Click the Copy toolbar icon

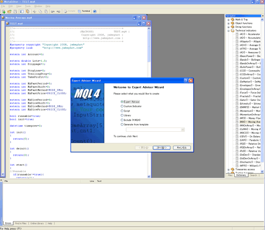pos(40,12)
